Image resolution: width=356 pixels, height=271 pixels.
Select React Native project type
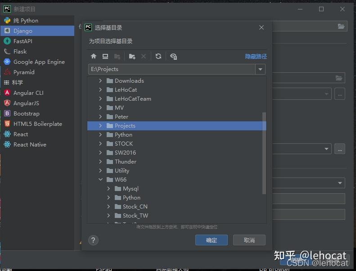(37, 144)
